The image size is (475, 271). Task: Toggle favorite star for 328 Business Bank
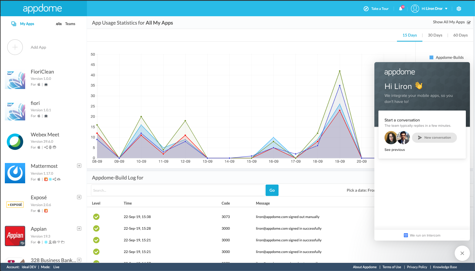point(79,260)
